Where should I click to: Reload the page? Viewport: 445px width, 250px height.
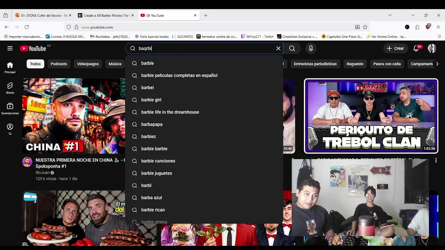coord(26,27)
